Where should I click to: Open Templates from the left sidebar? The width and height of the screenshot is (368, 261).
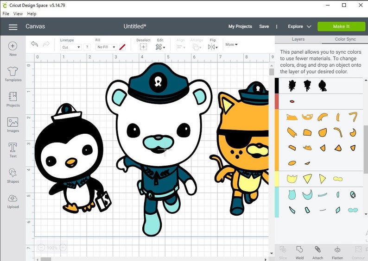point(13,74)
